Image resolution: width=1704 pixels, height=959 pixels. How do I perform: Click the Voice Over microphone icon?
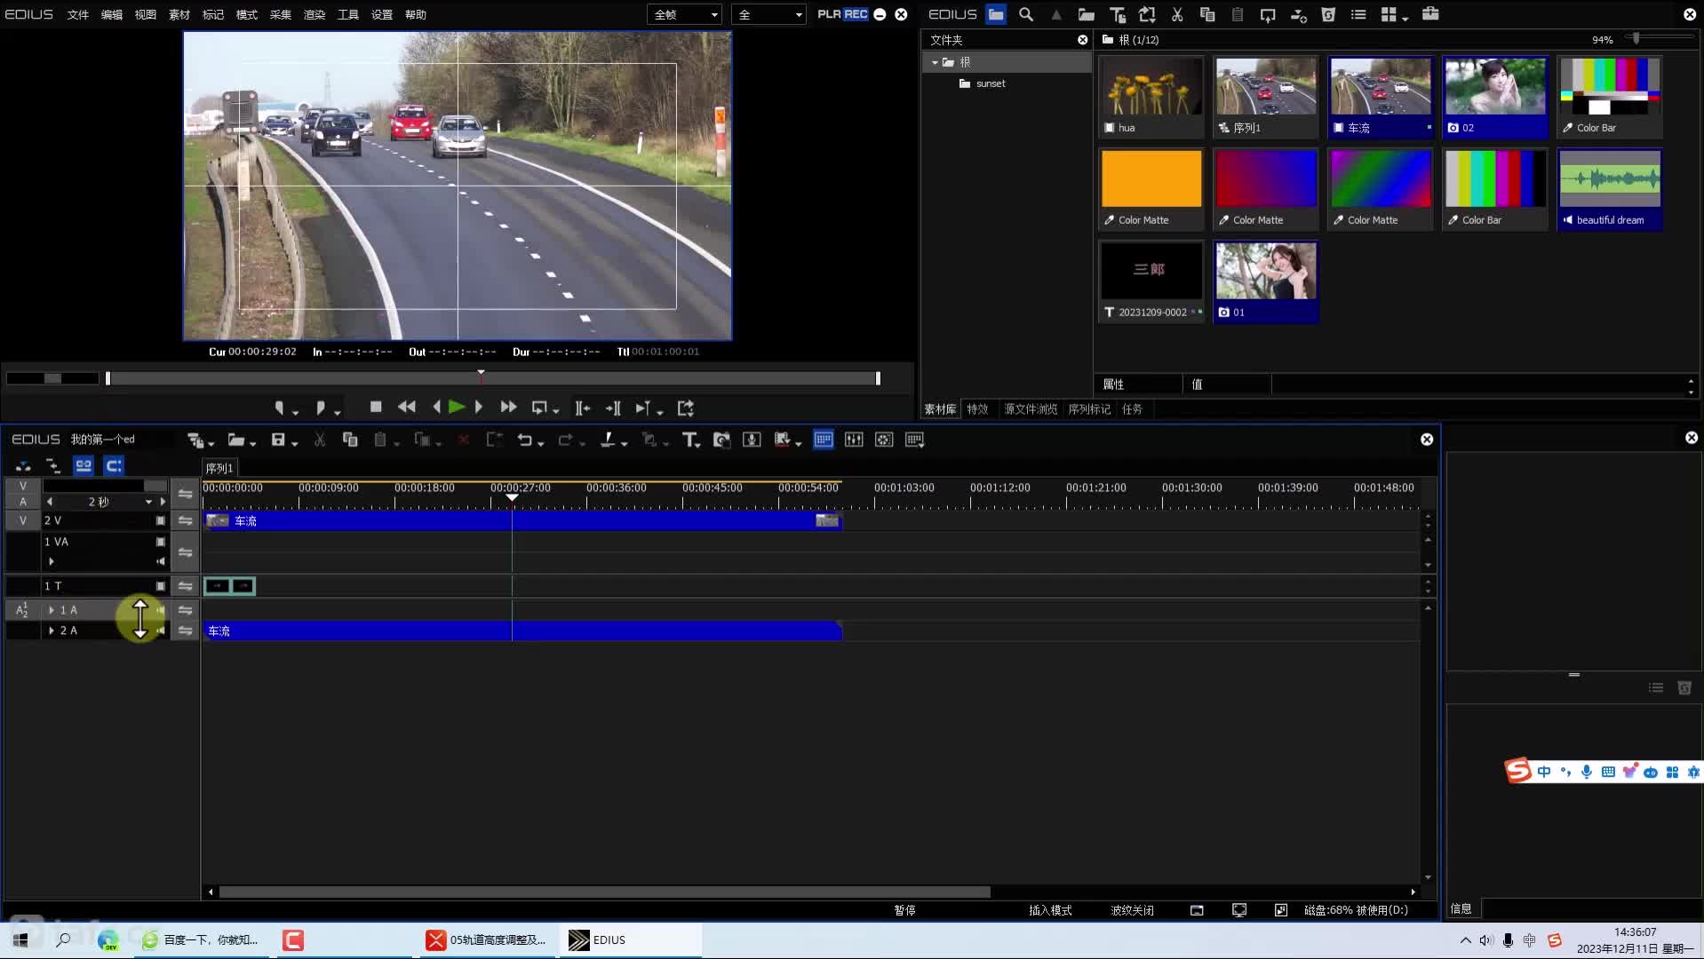752,440
